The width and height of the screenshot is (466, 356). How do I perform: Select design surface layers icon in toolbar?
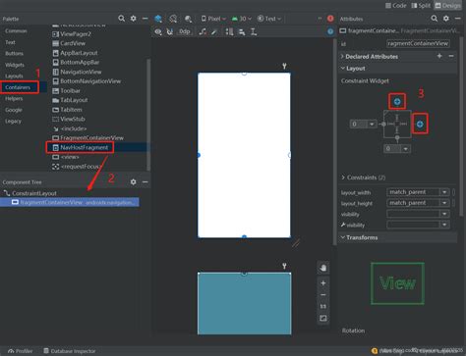pos(158,19)
